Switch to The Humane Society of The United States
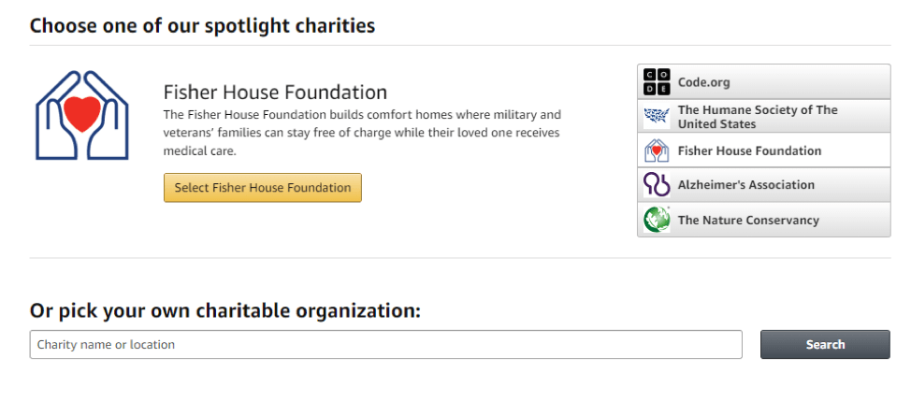 [x=758, y=117]
